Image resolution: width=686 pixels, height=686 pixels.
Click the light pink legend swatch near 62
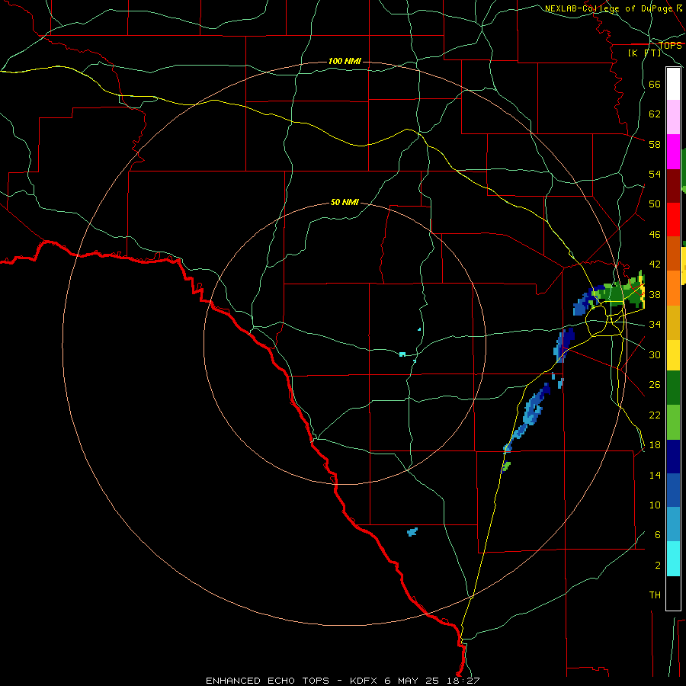(673, 117)
